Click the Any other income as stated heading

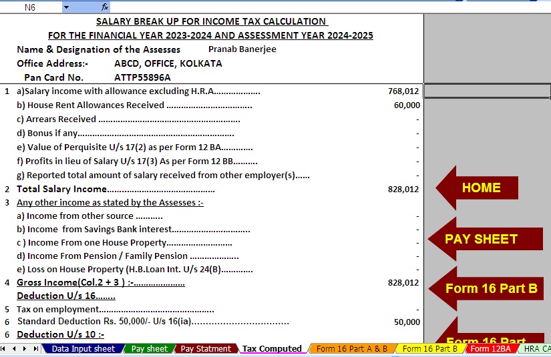110,203
